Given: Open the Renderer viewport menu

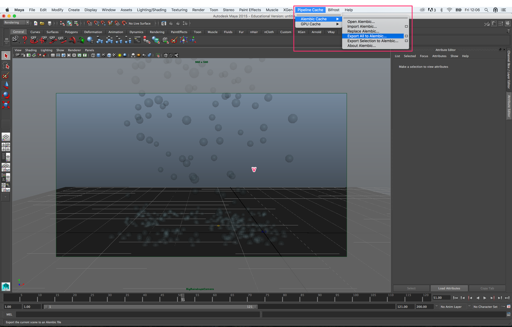Looking at the screenshot, I should (74, 50).
